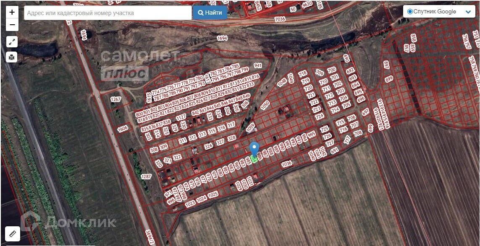Select the Спутник Google radio button
Viewport: 480px width, 246px height.
[x=410, y=12]
